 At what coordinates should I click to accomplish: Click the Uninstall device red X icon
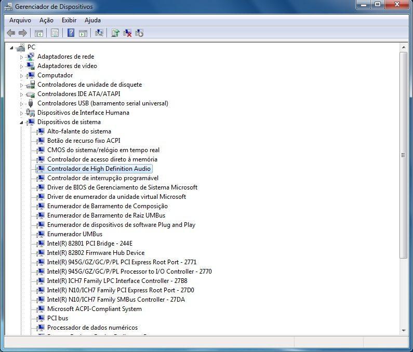coord(127,33)
